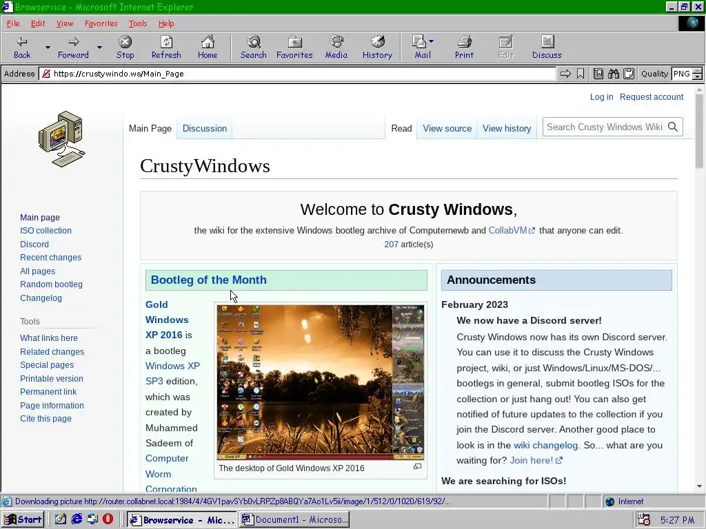Image resolution: width=706 pixels, height=529 pixels.
Task: Open the Help menu
Action: click(x=166, y=23)
